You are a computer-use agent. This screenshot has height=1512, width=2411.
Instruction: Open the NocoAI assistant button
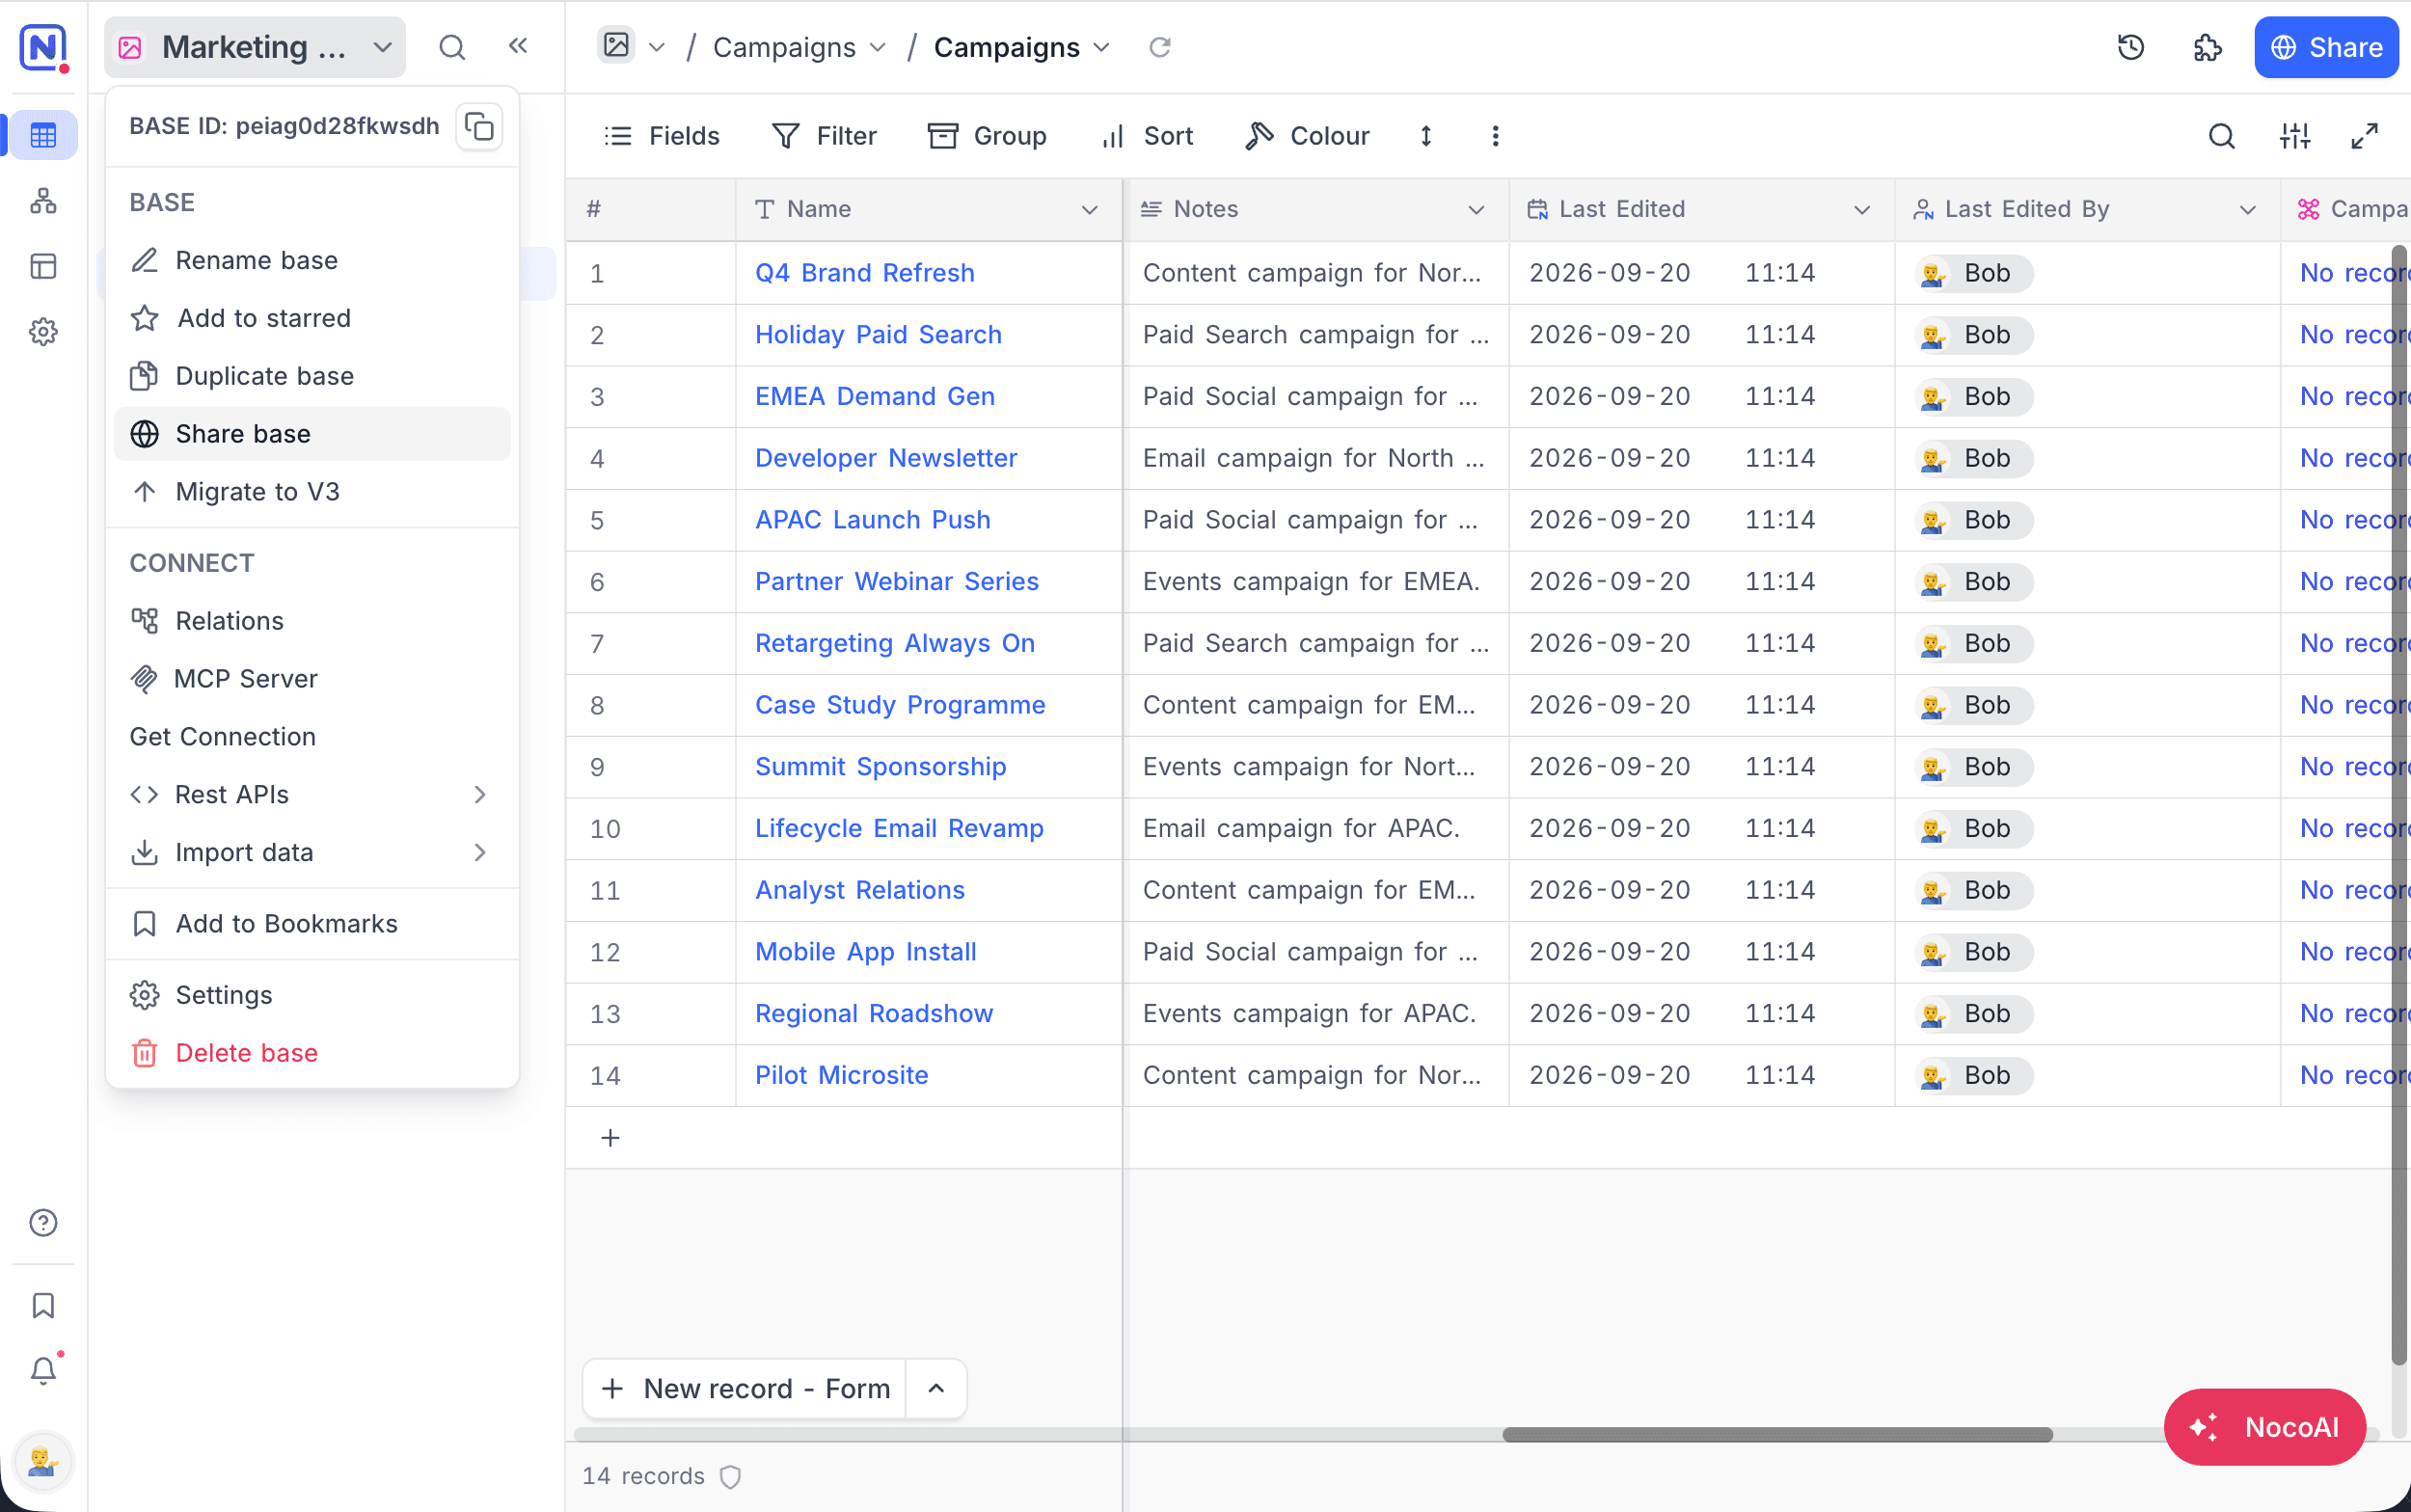coord(2264,1426)
